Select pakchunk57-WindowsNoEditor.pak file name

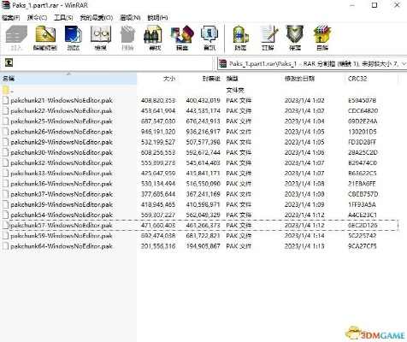coord(62,225)
